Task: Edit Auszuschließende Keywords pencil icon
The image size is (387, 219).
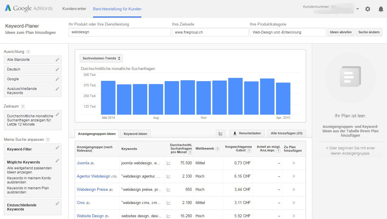Action: coord(57,88)
